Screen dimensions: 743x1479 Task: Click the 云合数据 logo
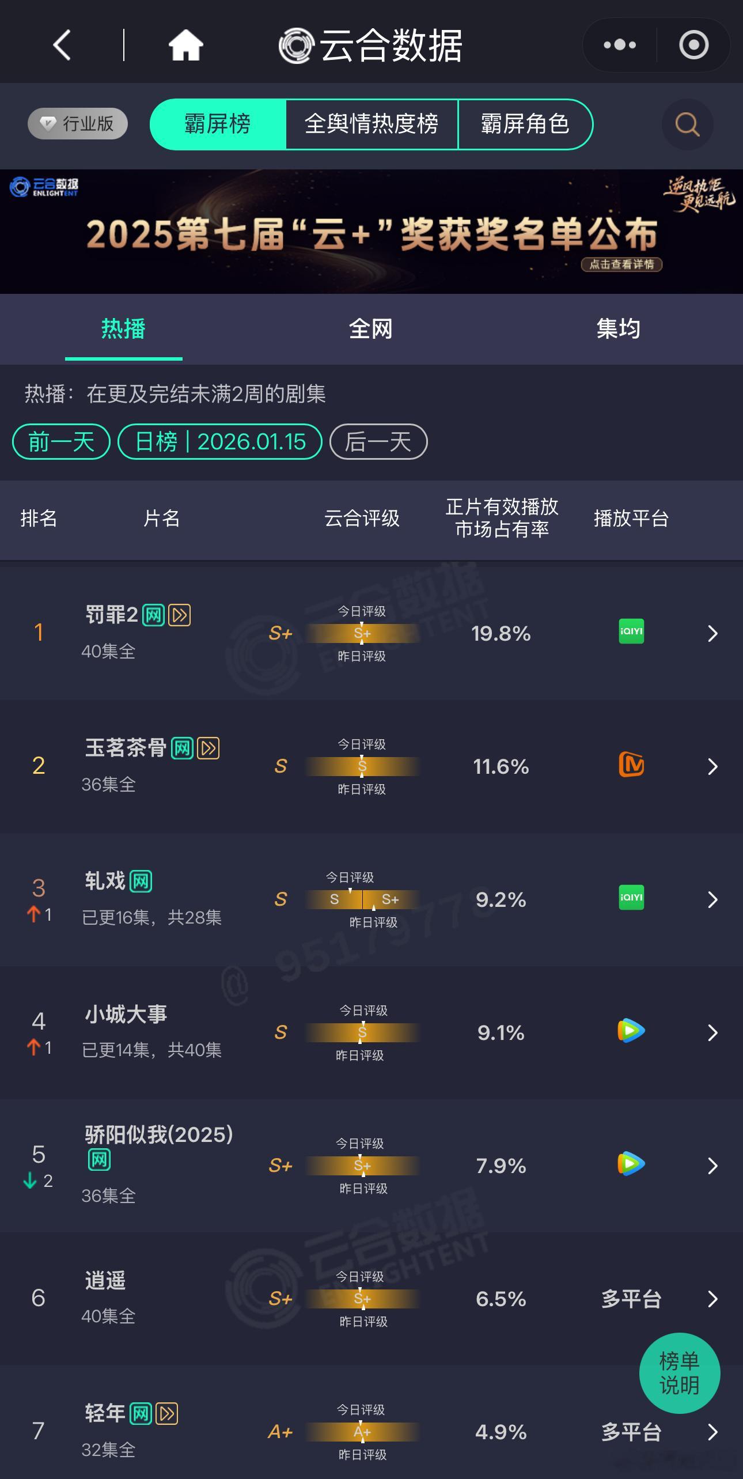tap(371, 45)
